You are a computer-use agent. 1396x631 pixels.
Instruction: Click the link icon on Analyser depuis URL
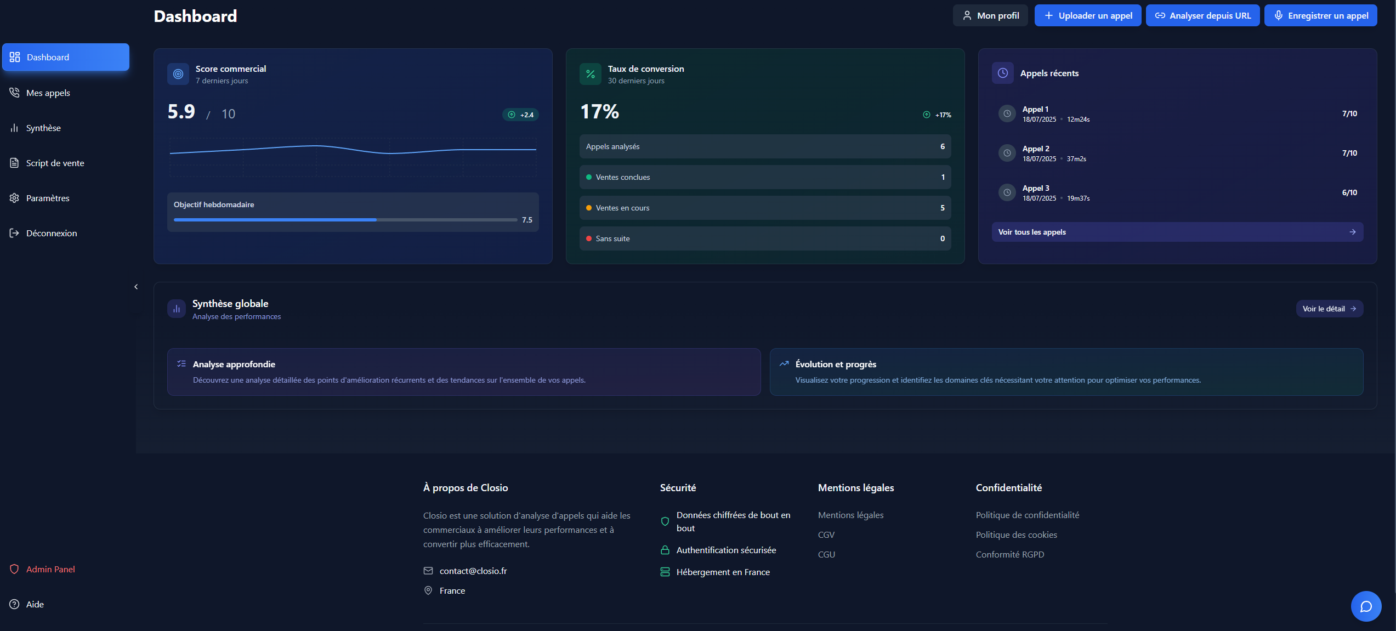[x=1160, y=15]
